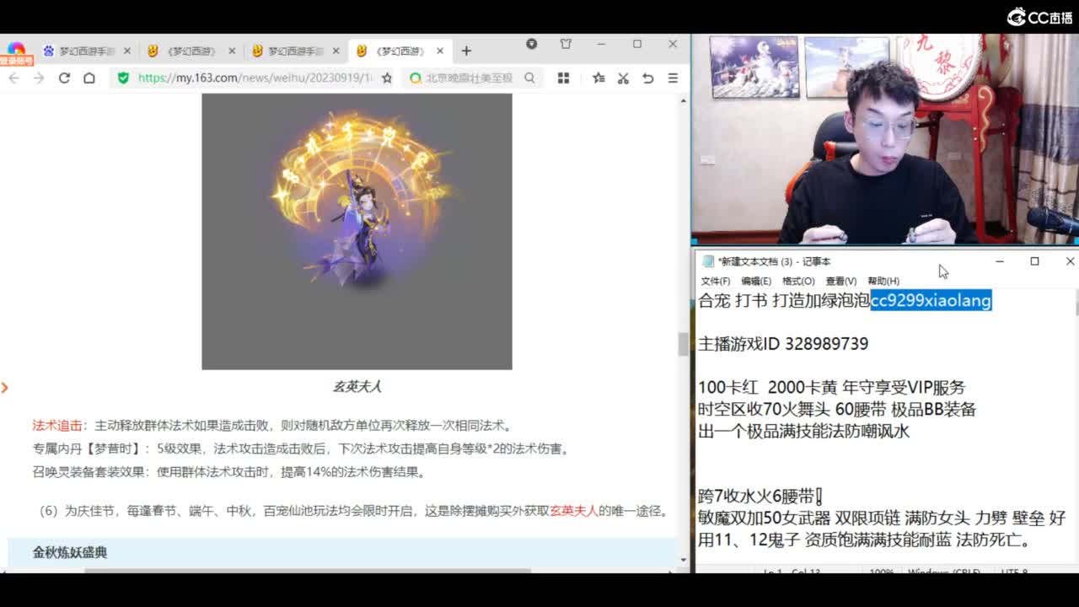Maximize the browser window
Screen dimensions: 1079x607
[637, 44]
